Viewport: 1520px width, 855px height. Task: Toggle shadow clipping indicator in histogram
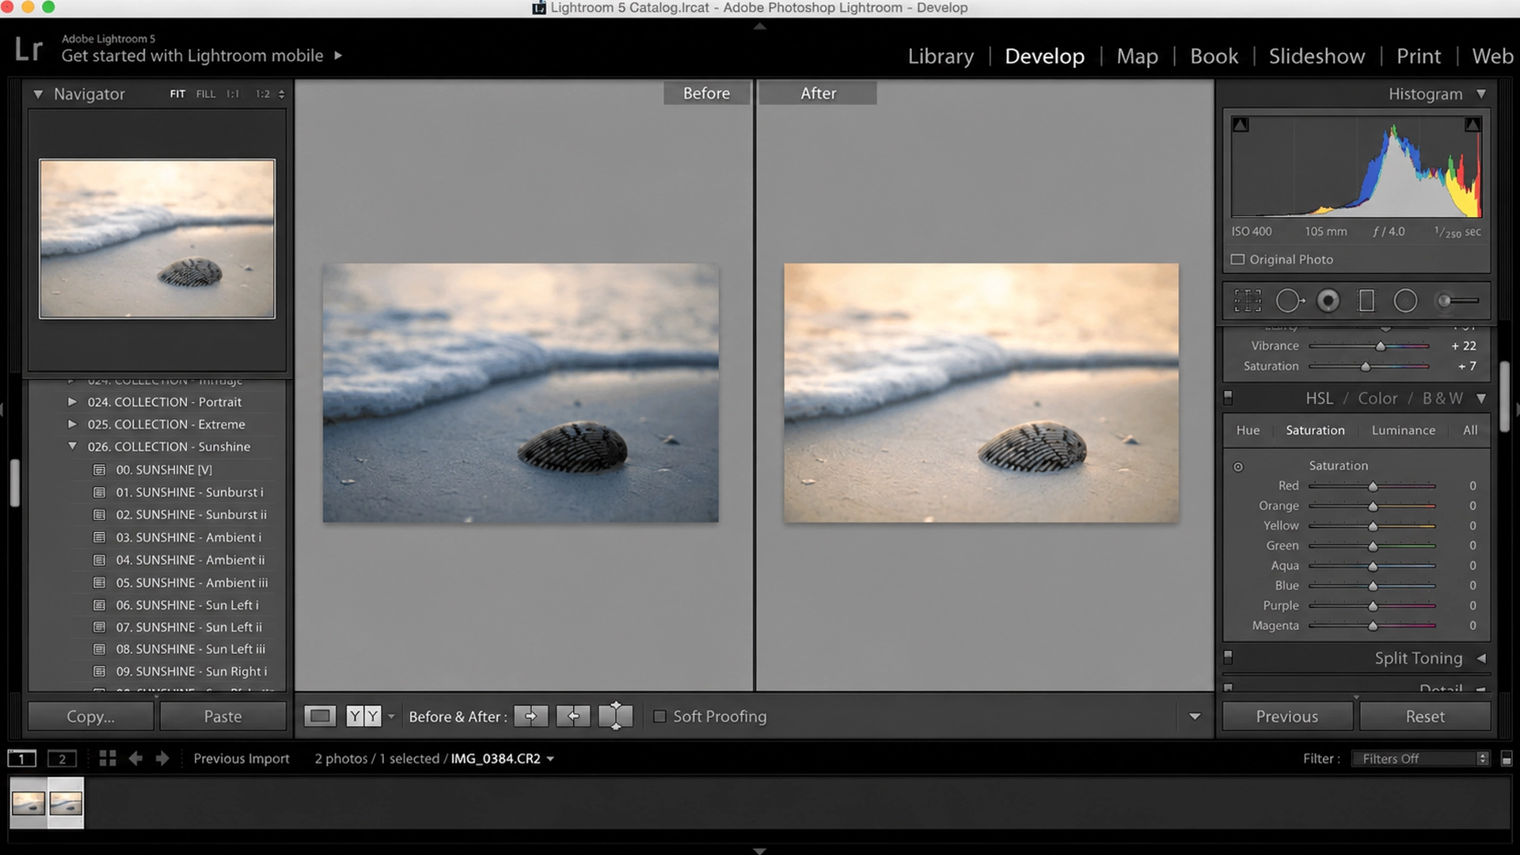pos(1241,124)
